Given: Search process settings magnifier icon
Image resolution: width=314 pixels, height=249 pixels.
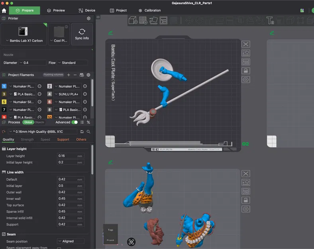Looking at the screenshot, I should click(88, 131).
